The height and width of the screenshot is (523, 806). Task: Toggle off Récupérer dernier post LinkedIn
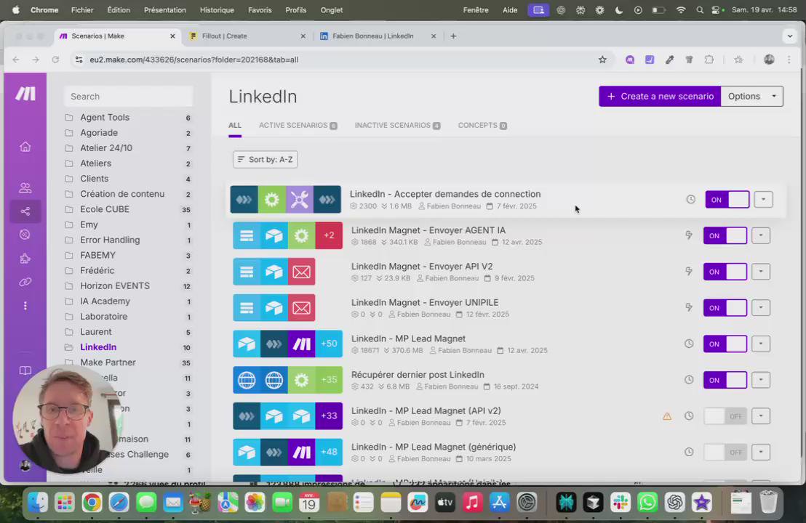coord(725,380)
